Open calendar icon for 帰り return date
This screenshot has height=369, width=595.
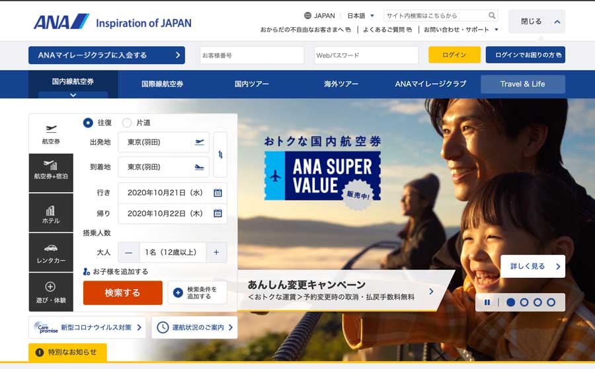point(218,213)
